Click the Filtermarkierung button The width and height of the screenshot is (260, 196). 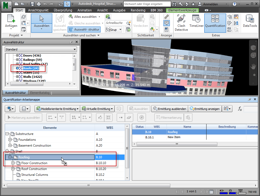click(x=169, y=117)
